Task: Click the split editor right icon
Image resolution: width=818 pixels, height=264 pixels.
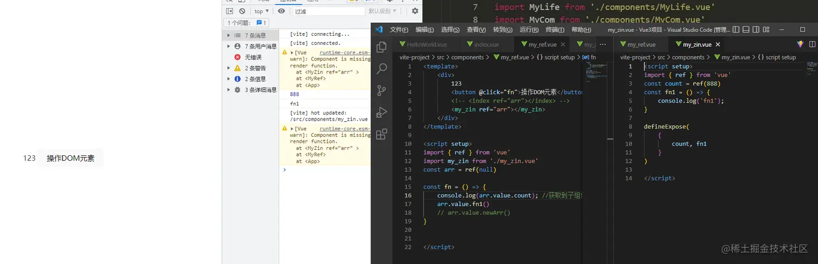Action: [813, 44]
